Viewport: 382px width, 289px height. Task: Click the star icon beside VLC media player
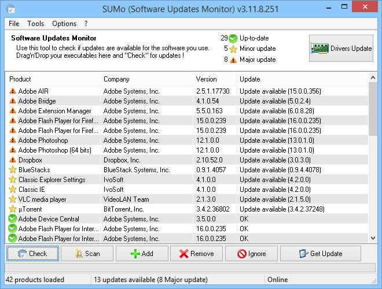pyautogui.click(x=13, y=199)
